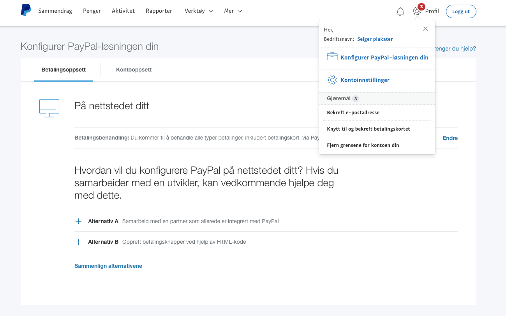Screen dimensions: 506x316
Task: Click the Alternativ A label text
Action: (x=103, y=221)
